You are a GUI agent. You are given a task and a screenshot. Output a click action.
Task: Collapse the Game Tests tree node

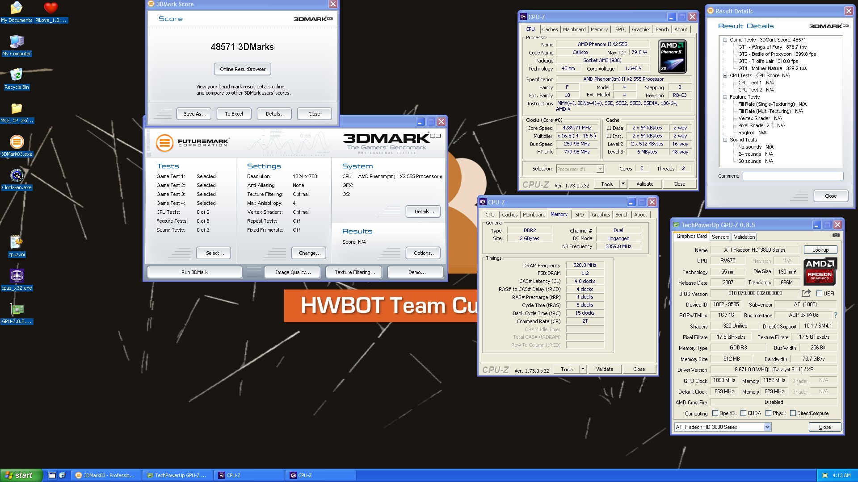725,40
